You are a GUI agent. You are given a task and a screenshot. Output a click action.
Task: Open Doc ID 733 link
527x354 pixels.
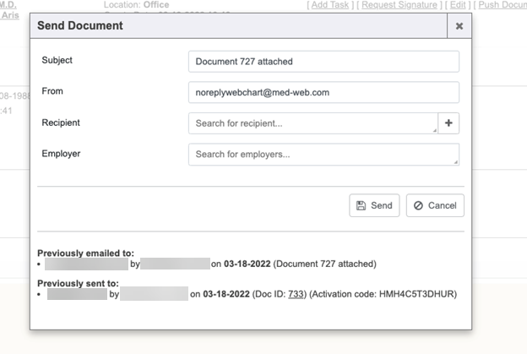click(296, 294)
